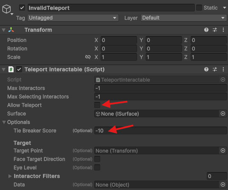Collapse the Optionals foldout

pyautogui.click(x=4, y=122)
